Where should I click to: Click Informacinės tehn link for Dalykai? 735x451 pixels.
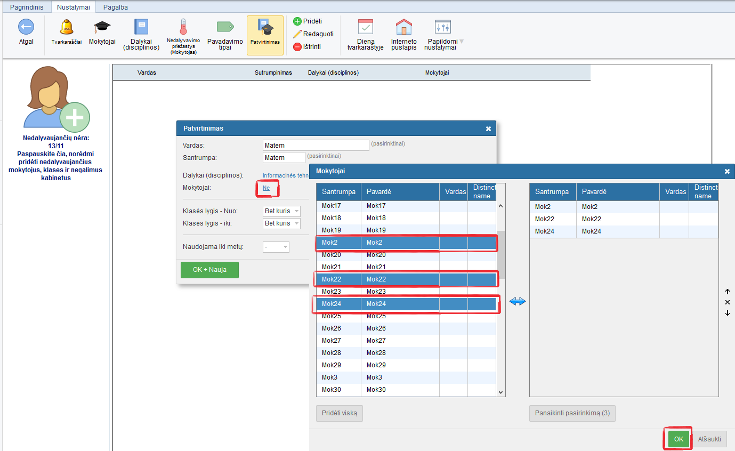(x=286, y=175)
